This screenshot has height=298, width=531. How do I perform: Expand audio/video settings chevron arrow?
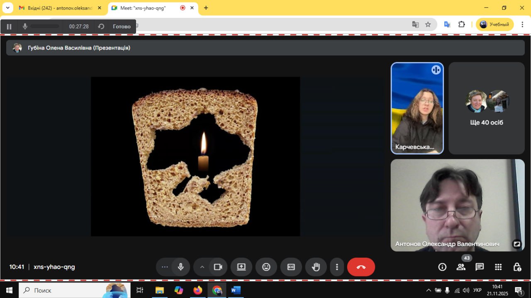pyautogui.click(x=202, y=267)
